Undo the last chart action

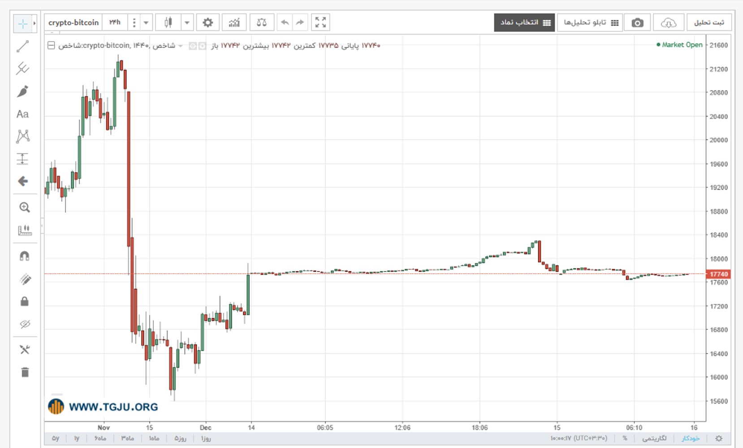[x=285, y=22]
